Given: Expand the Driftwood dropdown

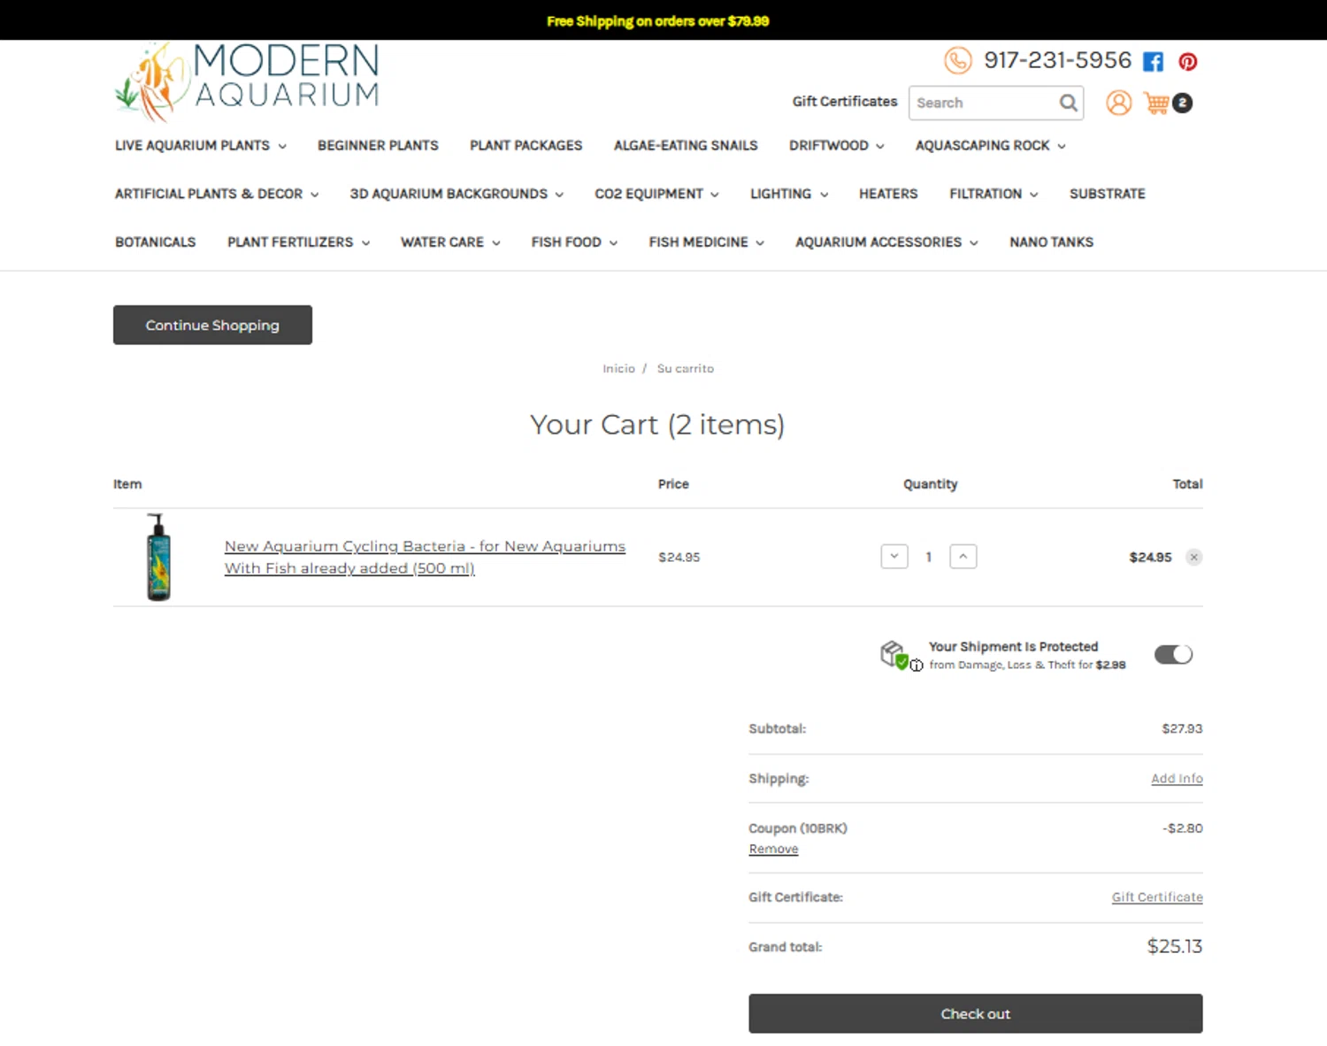Looking at the screenshot, I should [836, 145].
